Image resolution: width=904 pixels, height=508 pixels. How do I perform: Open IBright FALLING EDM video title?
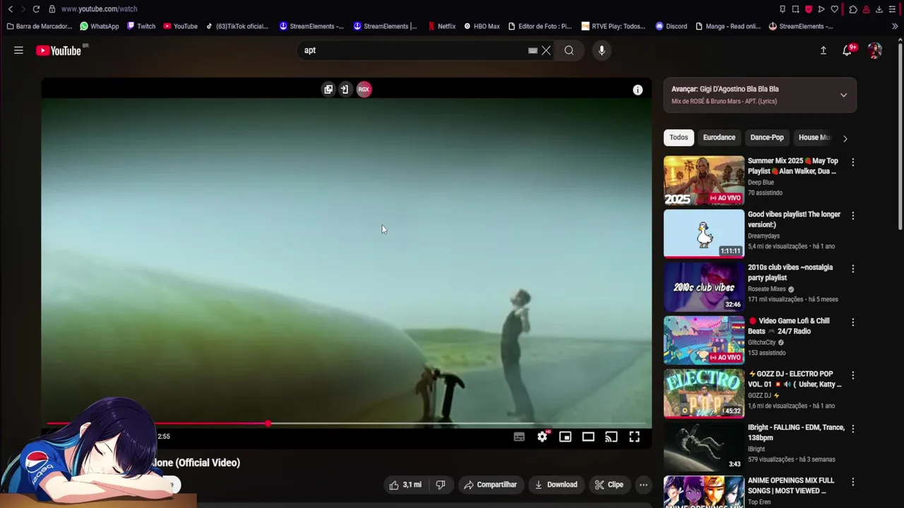(x=796, y=433)
